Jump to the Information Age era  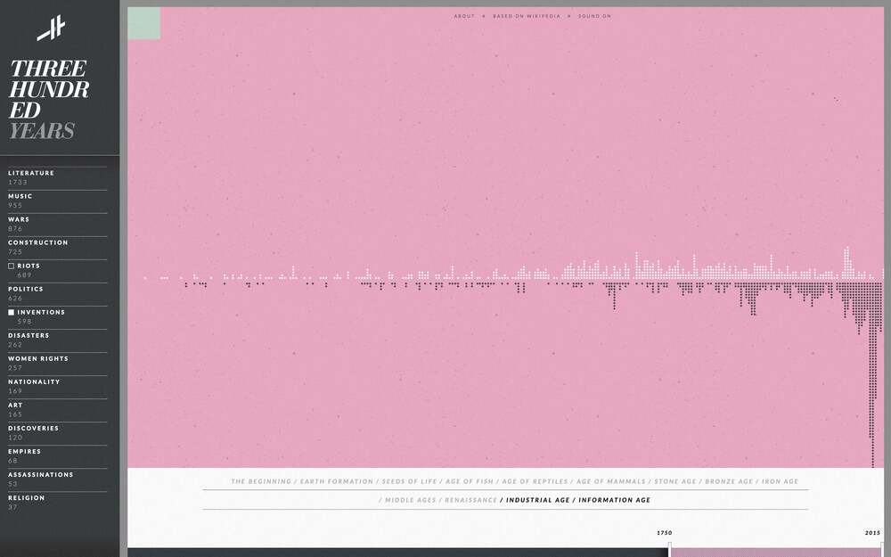click(615, 500)
